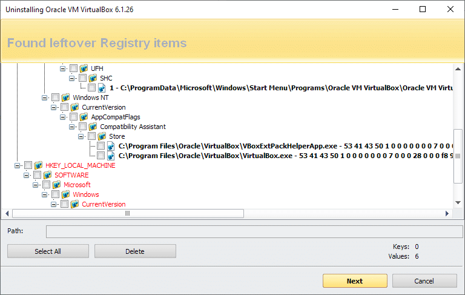Select the Compatibility Assistant label
This screenshot has width=465, height=295.
click(x=133, y=127)
